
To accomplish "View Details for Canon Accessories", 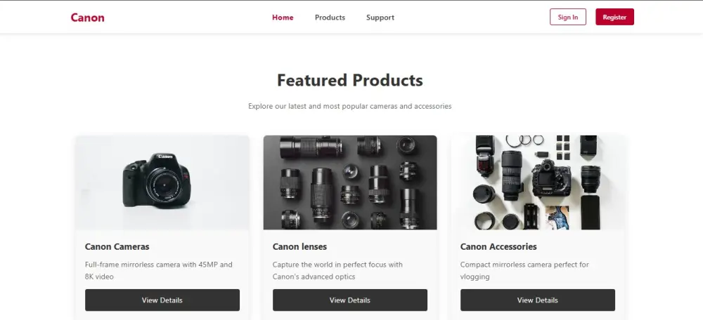I will [x=538, y=300].
